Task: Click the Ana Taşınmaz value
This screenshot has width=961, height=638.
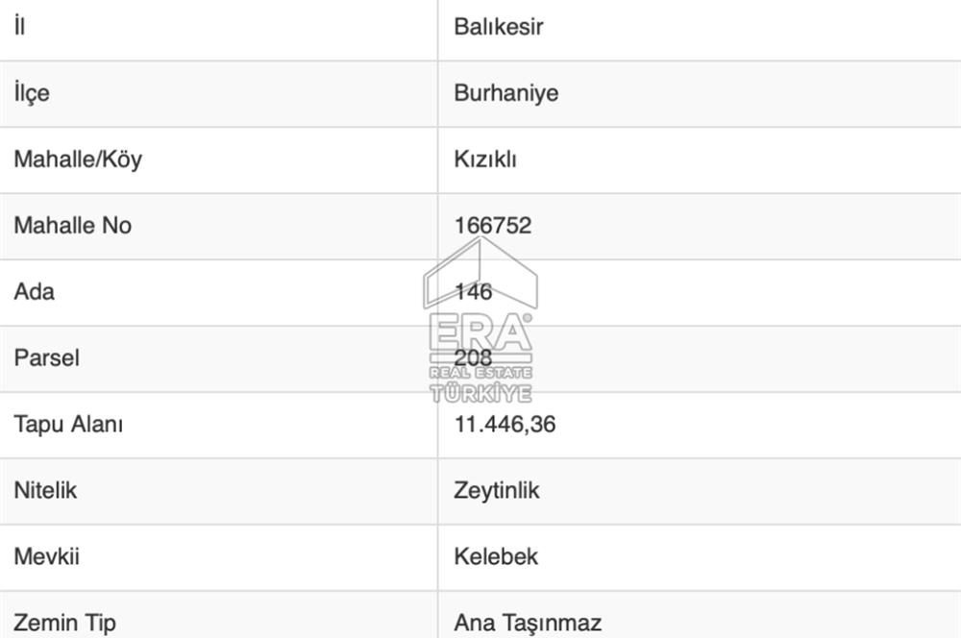Action: coord(528,623)
